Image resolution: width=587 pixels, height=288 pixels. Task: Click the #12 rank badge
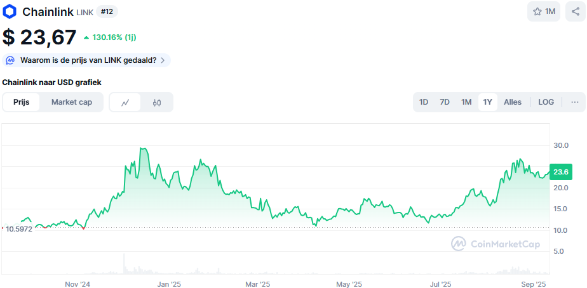click(107, 11)
